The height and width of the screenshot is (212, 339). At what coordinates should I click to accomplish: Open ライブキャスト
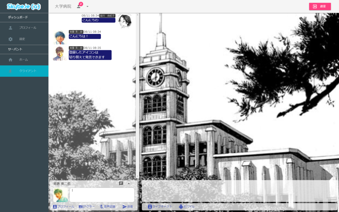[x=160, y=207]
